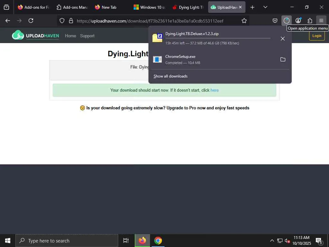Open the application hamburger menu
Screen dimensions: 329x247
(321, 21)
